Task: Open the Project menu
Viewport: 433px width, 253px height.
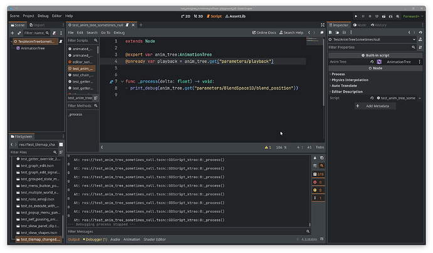Action: click(28, 16)
